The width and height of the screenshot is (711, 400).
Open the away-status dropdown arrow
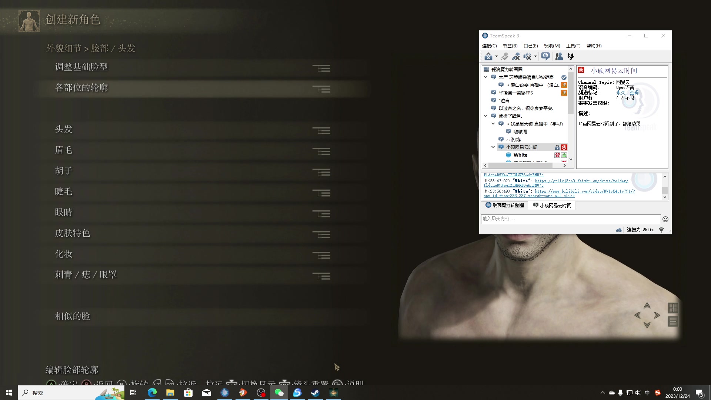496,57
